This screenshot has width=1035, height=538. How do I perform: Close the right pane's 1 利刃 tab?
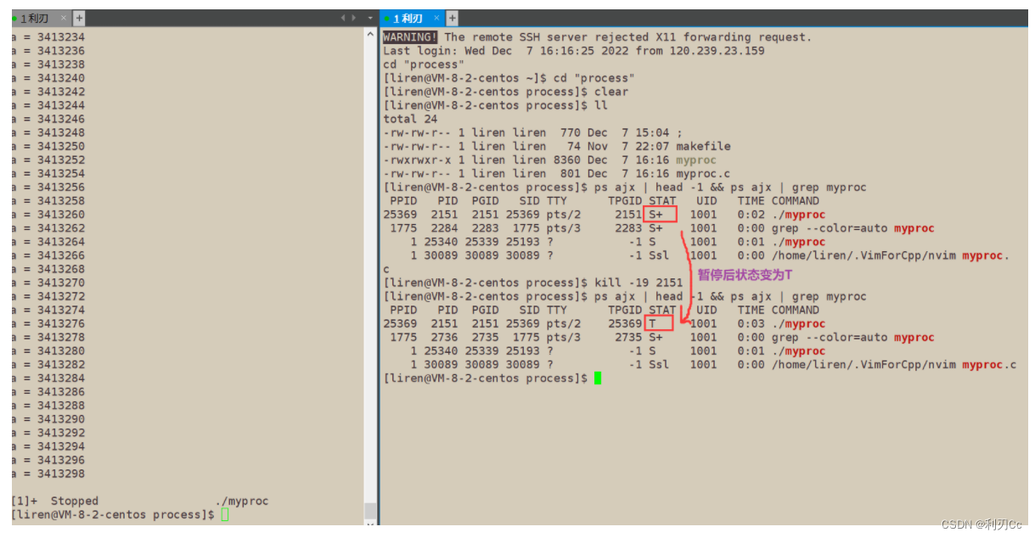[437, 18]
